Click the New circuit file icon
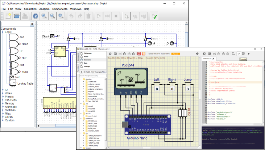The height and width of the screenshot is (150, 265). [x=7, y=16]
